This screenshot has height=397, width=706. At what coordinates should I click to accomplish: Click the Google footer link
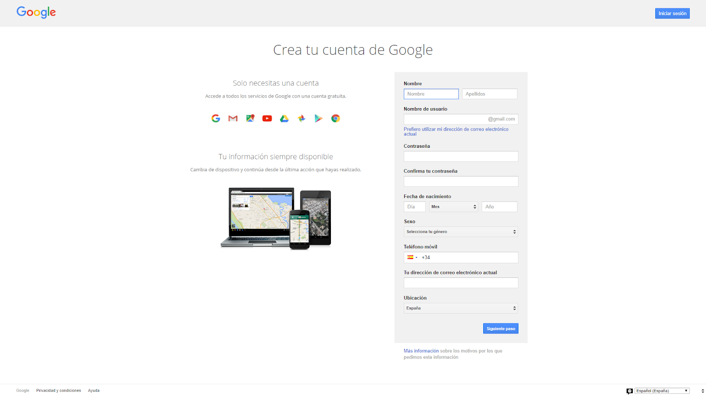click(23, 390)
